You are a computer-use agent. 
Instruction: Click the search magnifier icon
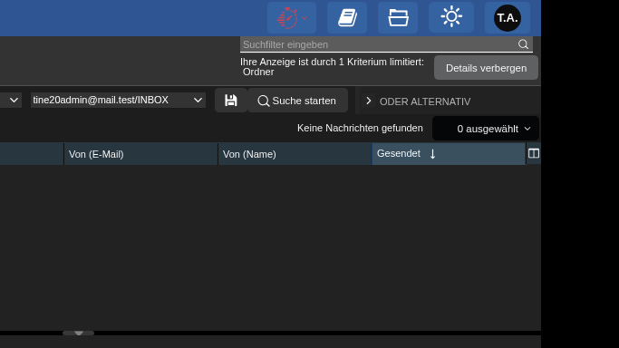[524, 44]
